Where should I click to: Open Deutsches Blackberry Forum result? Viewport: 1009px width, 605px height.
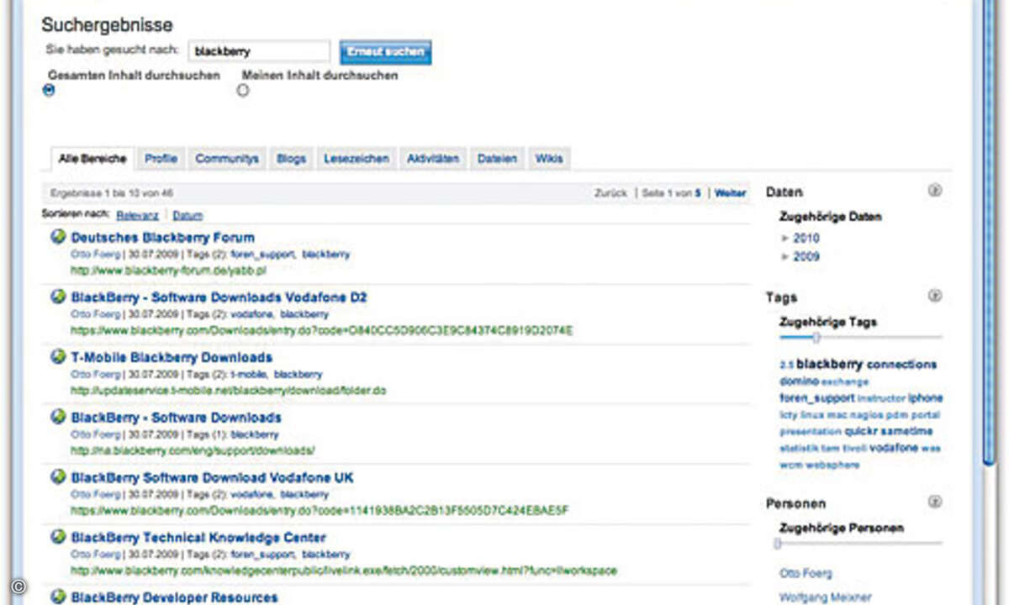tap(162, 238)
